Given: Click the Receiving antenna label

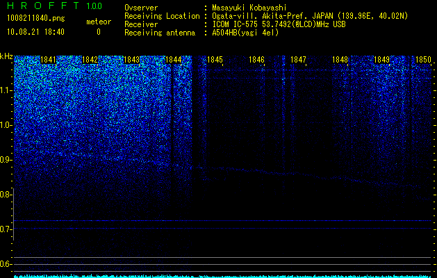Looking at the screenshot, I should click(160, 33).
